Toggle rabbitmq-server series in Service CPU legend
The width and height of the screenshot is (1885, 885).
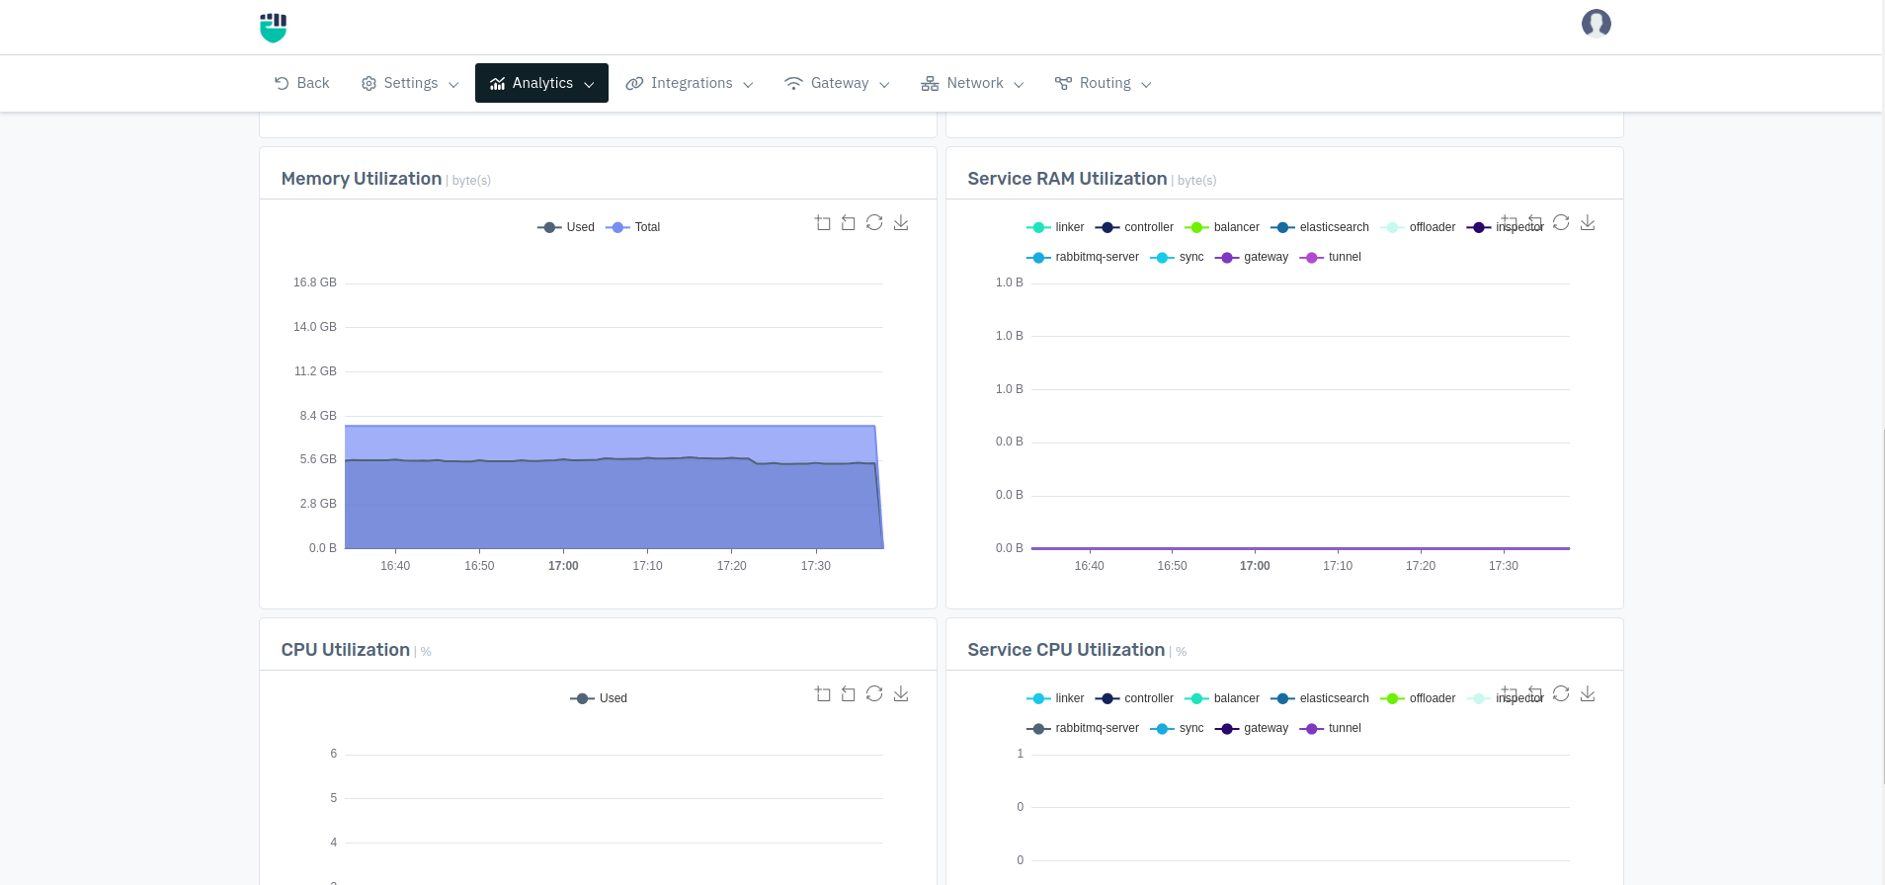(x=1083, y=728)
